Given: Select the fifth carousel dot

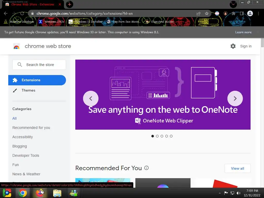Looking at the screenshot, I should (171, 136).
